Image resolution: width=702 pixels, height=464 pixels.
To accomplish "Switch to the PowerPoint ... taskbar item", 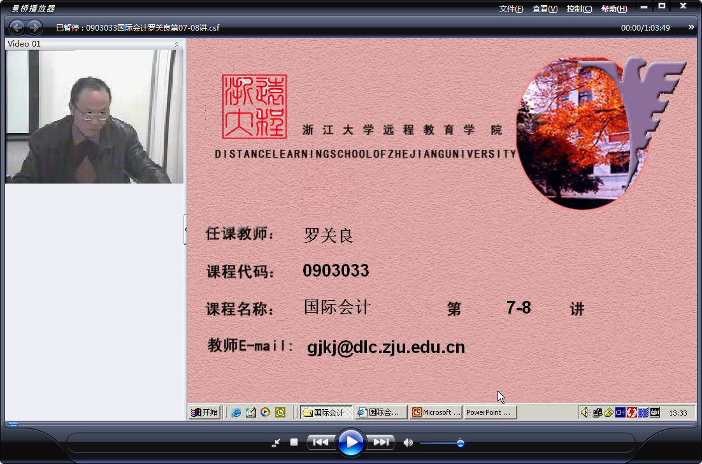I will [x=491, y=412].
